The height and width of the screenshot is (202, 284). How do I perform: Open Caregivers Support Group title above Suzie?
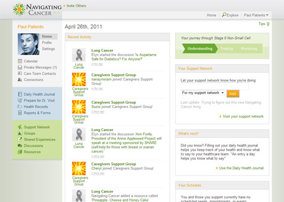113,102
